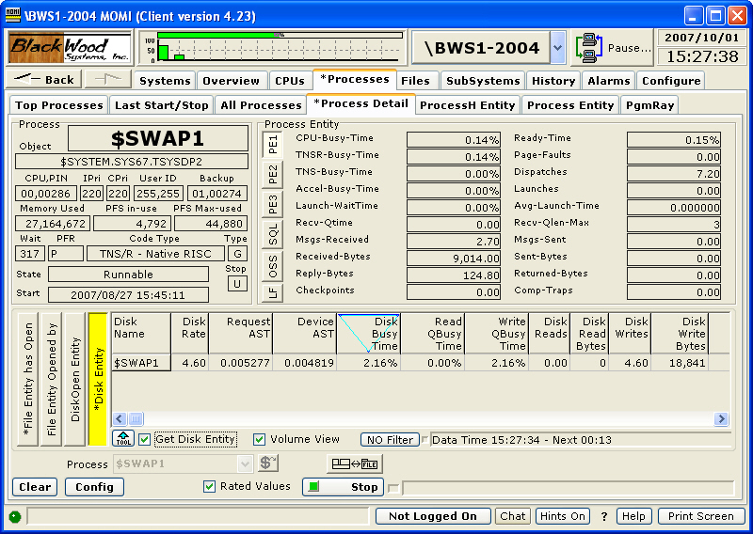Disable the Rated Values checkbox
753x534 pixels.
210,486
